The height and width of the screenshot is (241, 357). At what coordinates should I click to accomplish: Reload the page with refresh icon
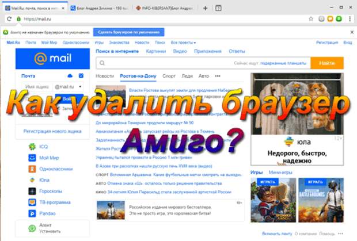click(9, 19)
